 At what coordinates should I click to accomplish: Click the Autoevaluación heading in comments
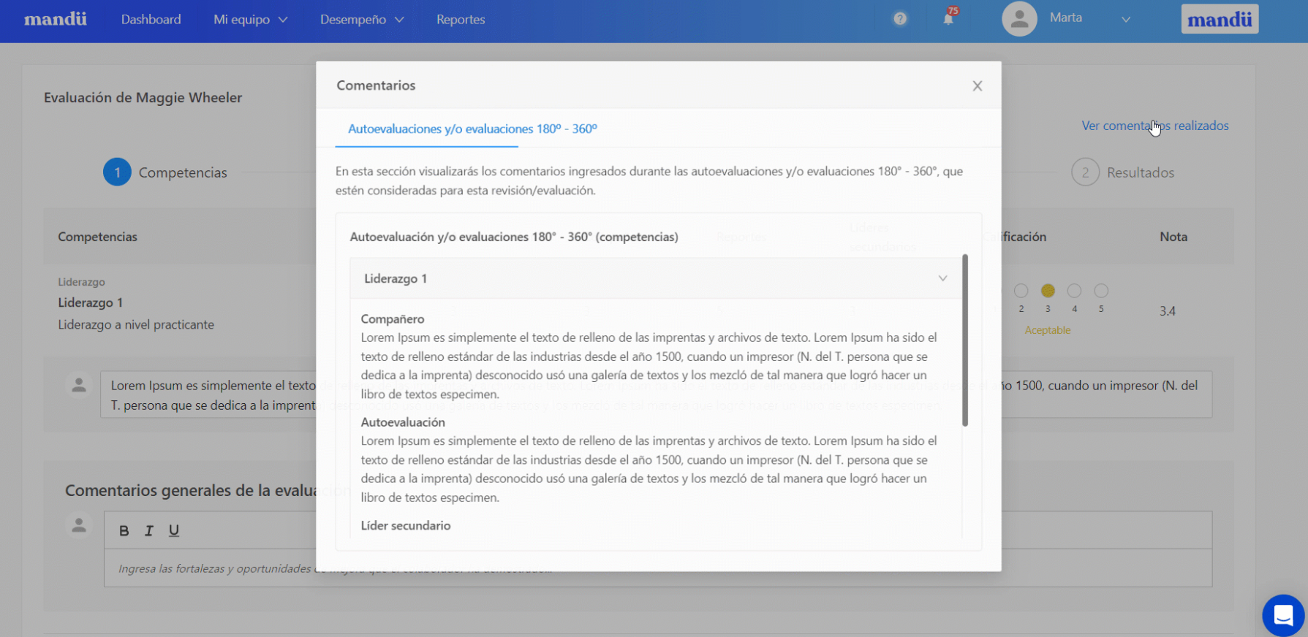tap(403, 422)
